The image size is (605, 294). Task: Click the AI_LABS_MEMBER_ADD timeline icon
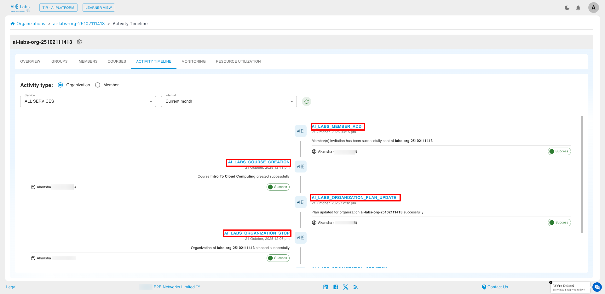[301, 131]
